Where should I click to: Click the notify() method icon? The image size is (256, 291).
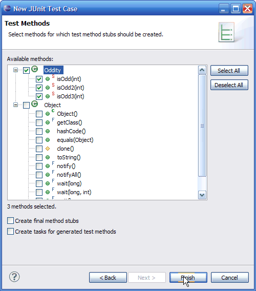48,166
